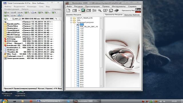Click the resource tree scroll-down arrow
The height and width of the screenshot is (103, 183).
pyautogui.click(x=101, y=86)
